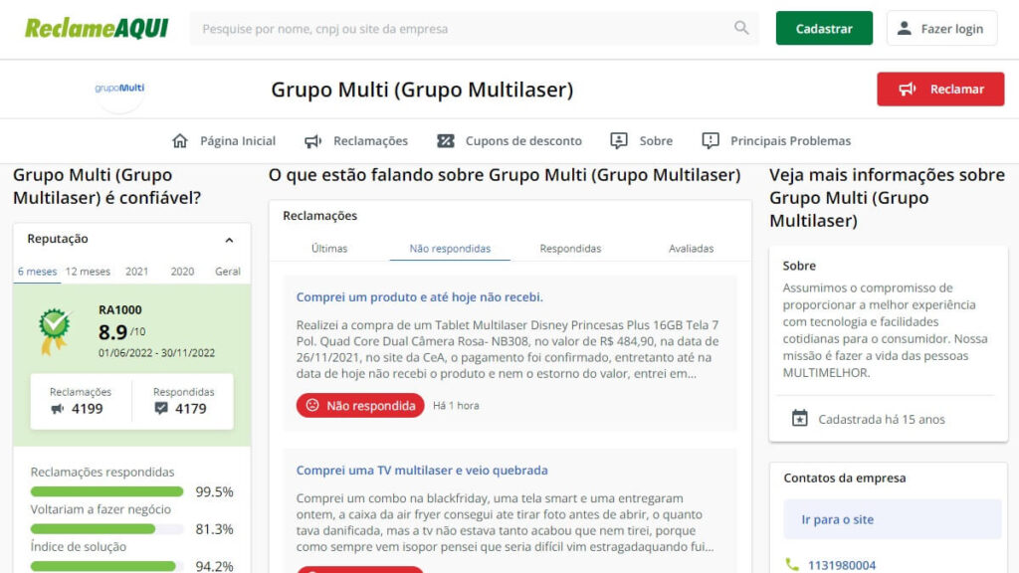This screenshot has height=573, width=1019.
Task: Click the date range 01/06/2022 - 30/11/2022
Action: pyautogui.click(x=156, y=353)
